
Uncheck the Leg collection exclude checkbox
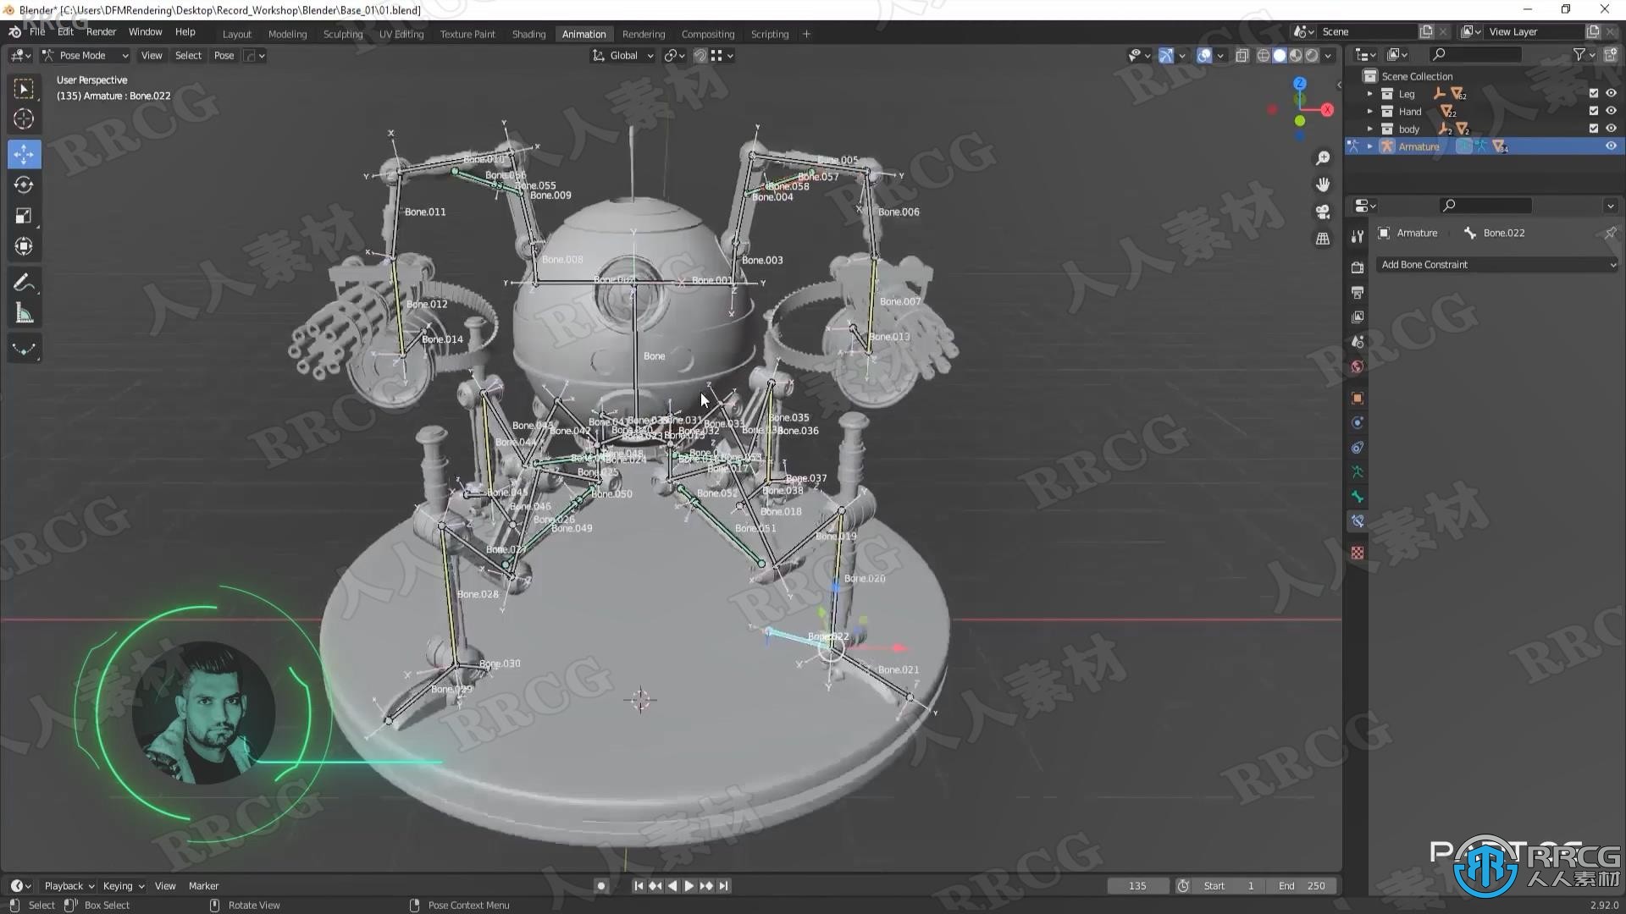(1593, 93)
